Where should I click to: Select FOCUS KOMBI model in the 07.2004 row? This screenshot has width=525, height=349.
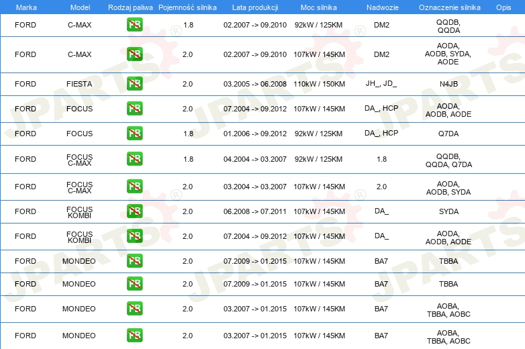pyautogui.click(x=79, y=237)
